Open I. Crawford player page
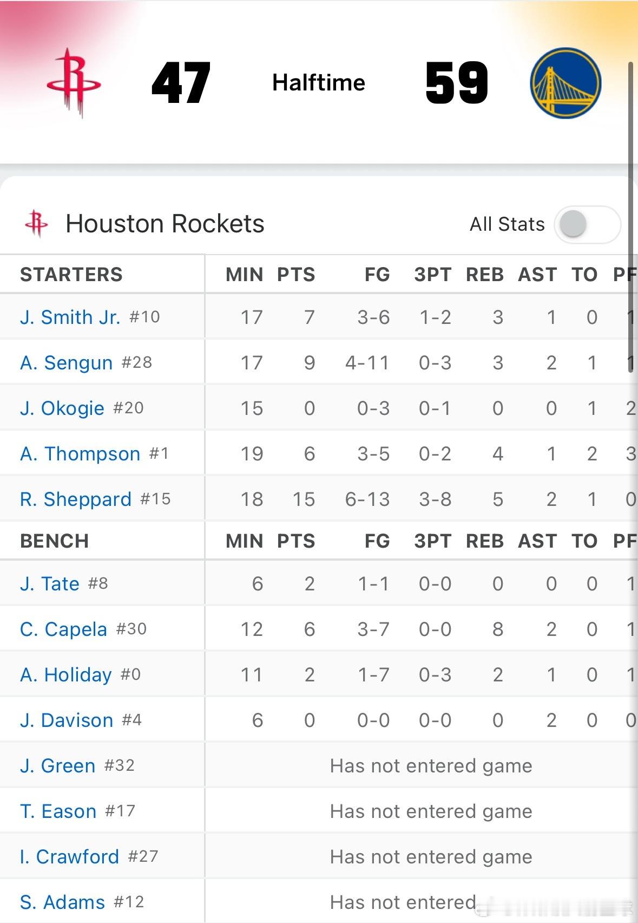This screenshot has height=923, width=638. coord(69,857)
